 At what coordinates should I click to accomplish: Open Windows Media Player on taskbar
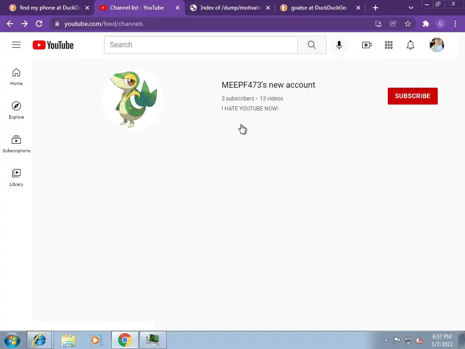95,340
